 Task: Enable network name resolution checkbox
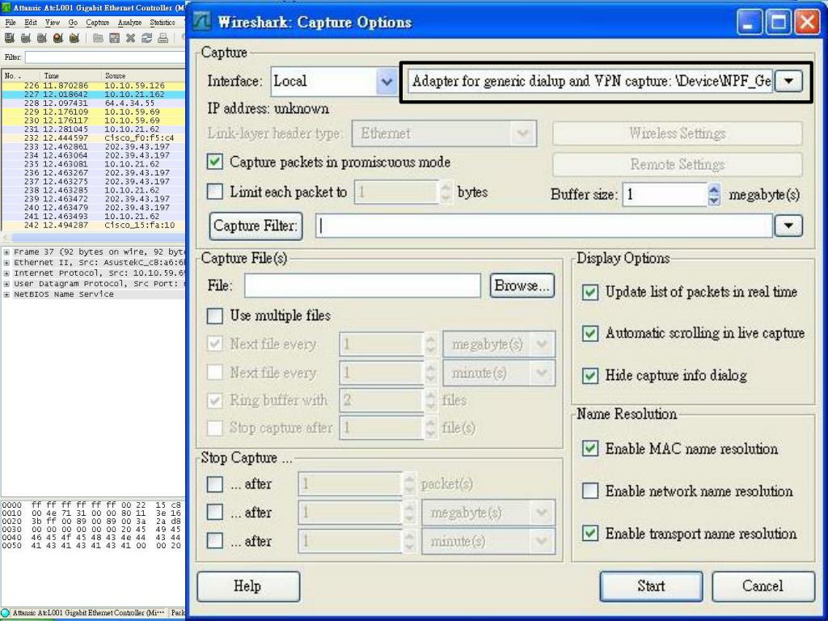589,491
